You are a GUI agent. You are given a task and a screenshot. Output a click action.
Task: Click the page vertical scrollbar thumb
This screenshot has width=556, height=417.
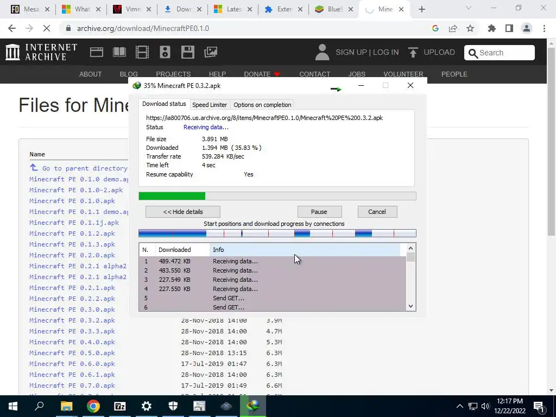click(551, 142)
